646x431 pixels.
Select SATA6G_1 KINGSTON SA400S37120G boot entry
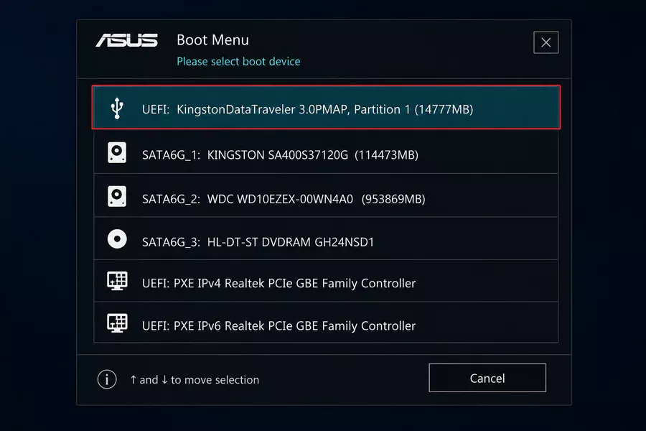(x=326, y=152)
